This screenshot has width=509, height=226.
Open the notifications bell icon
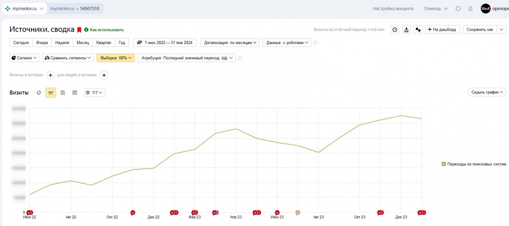tap(470, 8)
